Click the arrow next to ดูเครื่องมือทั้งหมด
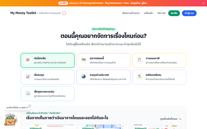 click(180, 119)
